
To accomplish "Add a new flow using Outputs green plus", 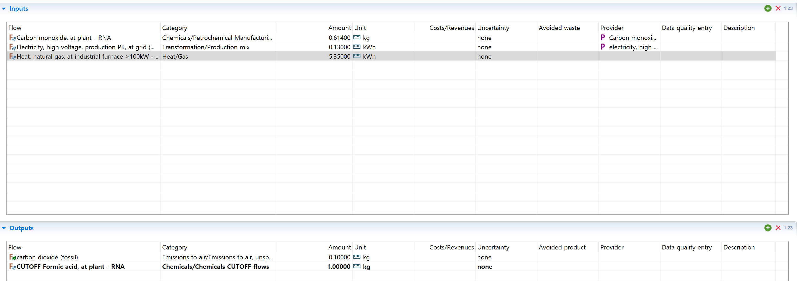I will pyautogui.click(x=768, y=228).
